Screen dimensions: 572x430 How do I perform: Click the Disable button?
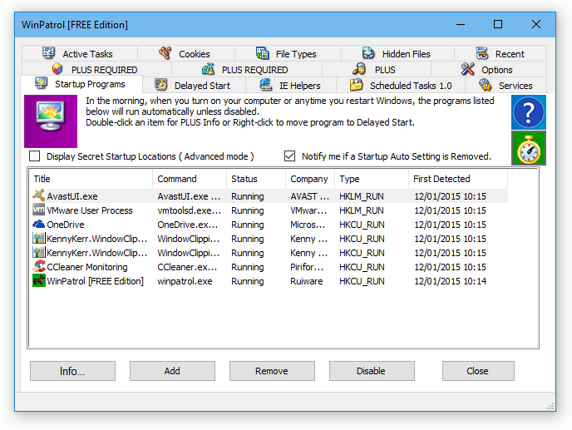coord(372,371)
